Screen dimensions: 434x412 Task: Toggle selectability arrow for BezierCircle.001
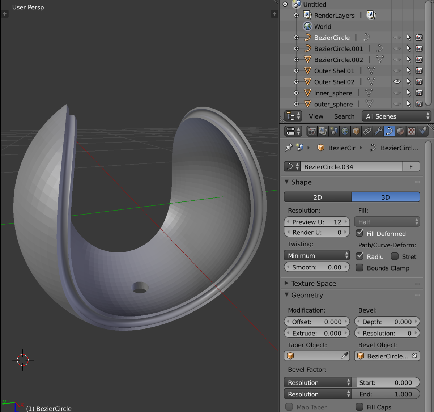408,48
